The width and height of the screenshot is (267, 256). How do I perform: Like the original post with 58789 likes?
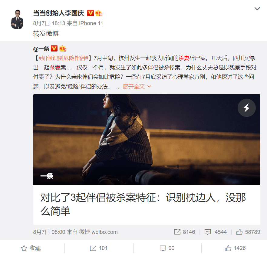248,232
